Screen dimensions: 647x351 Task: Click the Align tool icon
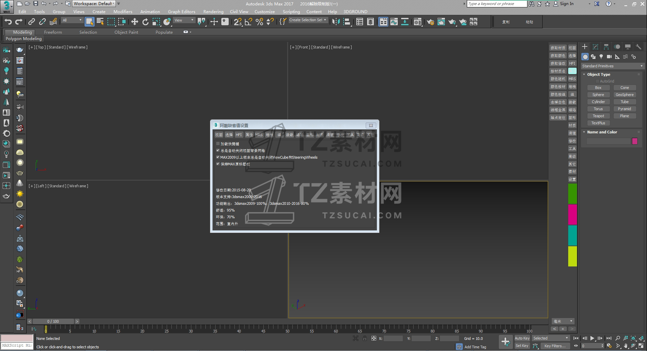coord(347,22)
